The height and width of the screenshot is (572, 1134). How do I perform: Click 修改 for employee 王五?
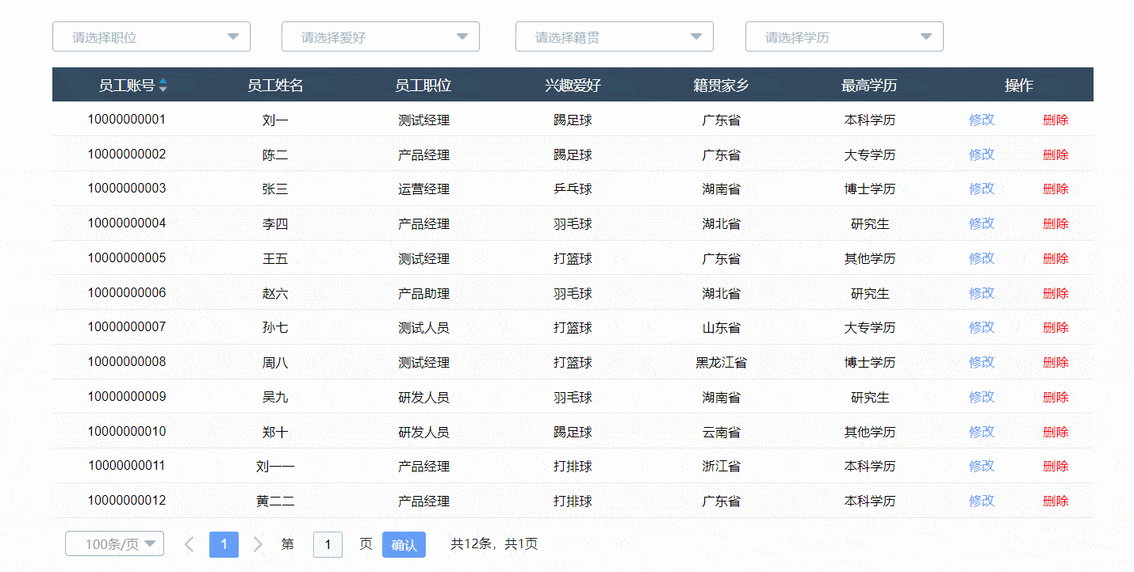981,257
